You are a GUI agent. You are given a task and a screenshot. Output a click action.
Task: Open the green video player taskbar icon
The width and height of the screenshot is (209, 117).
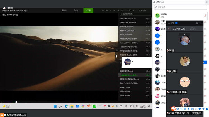(94, 106)
